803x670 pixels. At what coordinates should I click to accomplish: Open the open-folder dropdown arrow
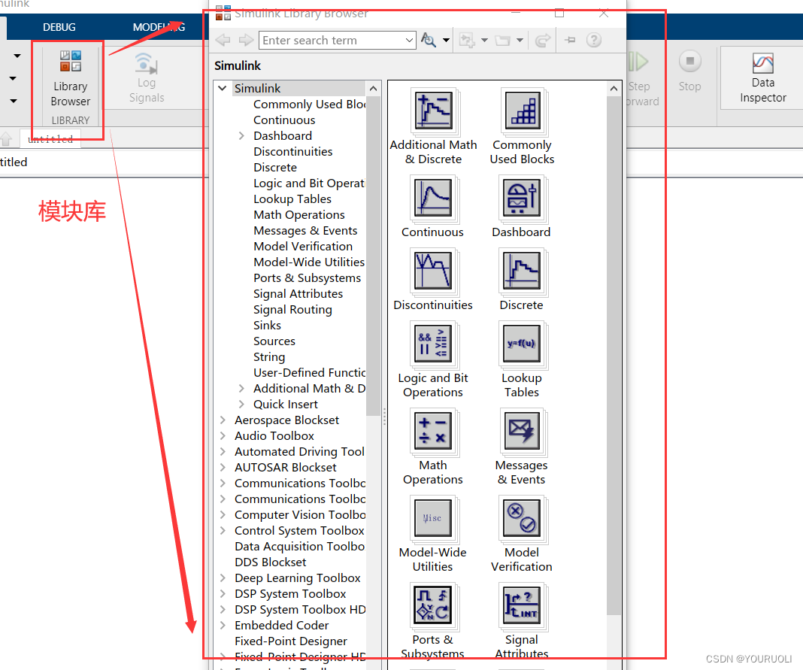click(x=520, y=40)
